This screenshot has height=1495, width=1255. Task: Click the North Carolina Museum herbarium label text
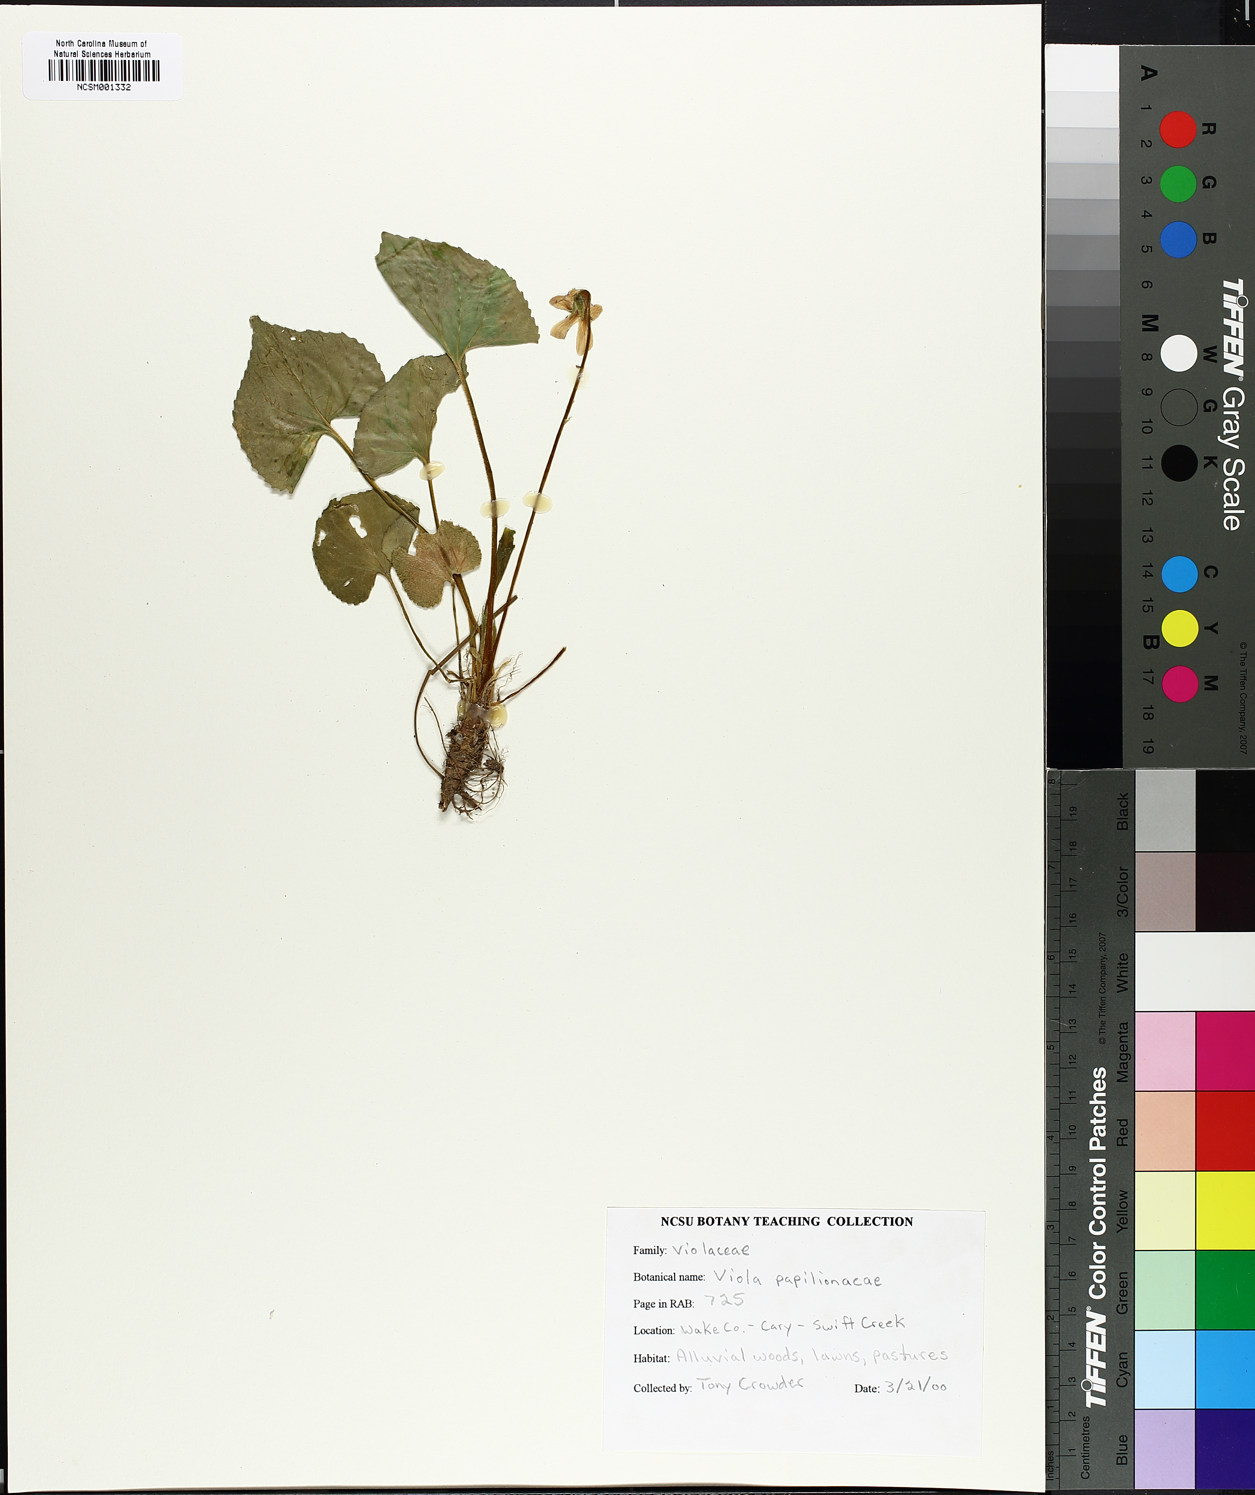102,48
